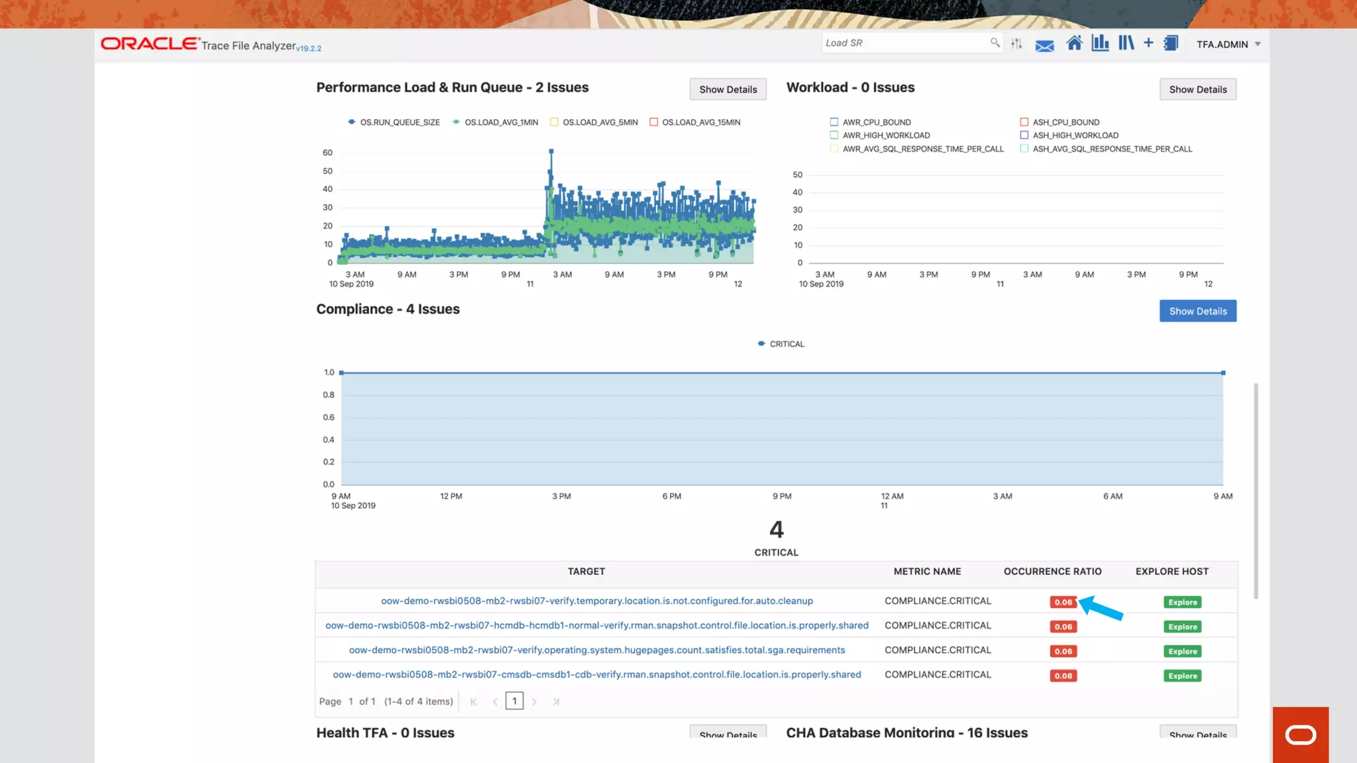
Task: Open the bar chart dashboard icon
Action: pos(1100,44)
